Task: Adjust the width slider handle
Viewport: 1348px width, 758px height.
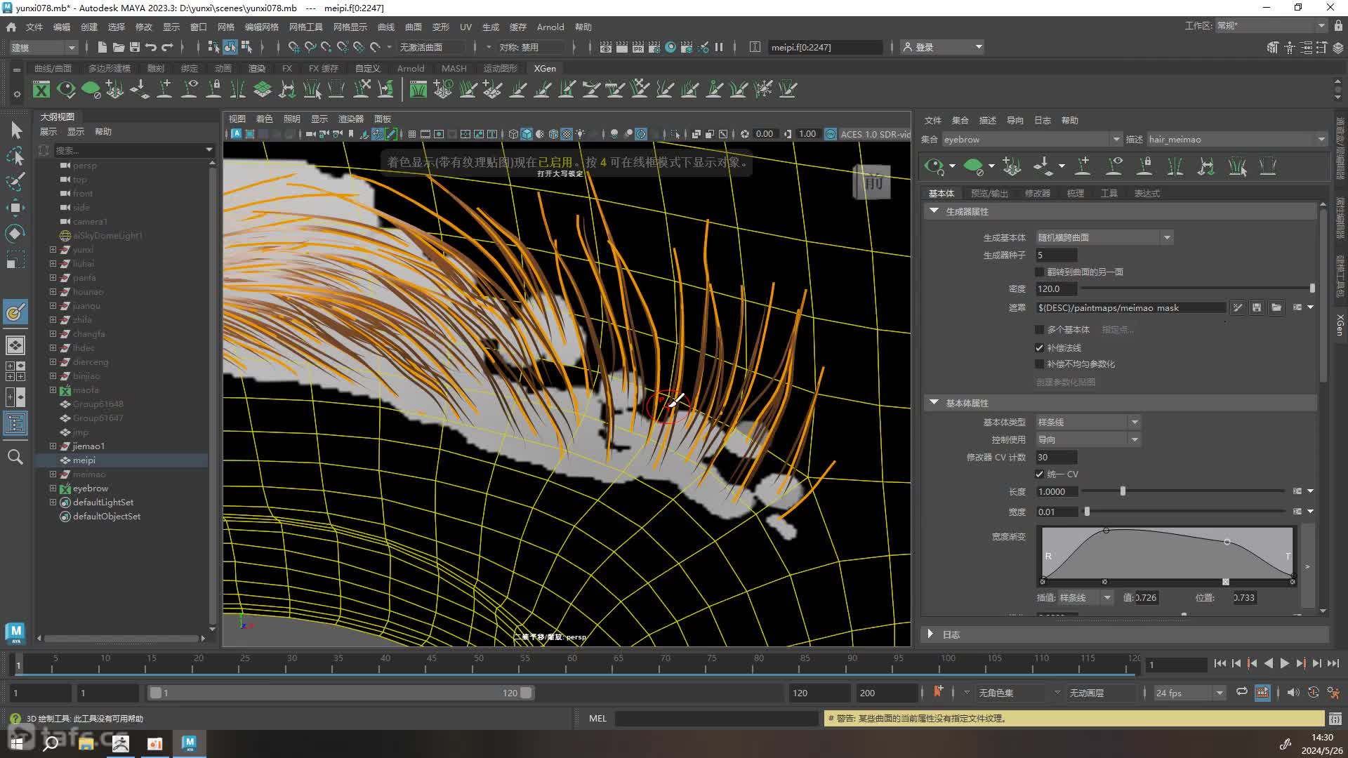Action: (1087, 512)
